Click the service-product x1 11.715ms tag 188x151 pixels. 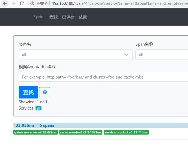(x=126, y=132)
